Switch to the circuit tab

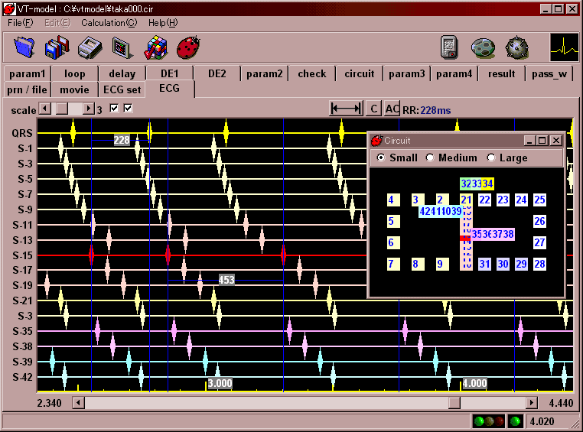(360, 74)
